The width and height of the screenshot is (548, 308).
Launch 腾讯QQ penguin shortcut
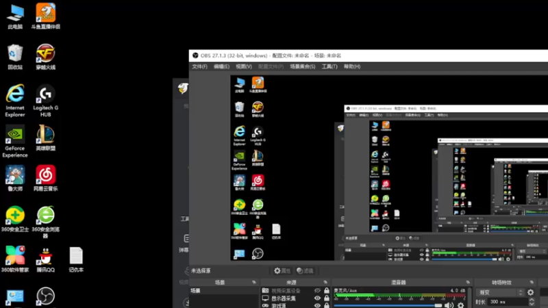pos(45,259)
